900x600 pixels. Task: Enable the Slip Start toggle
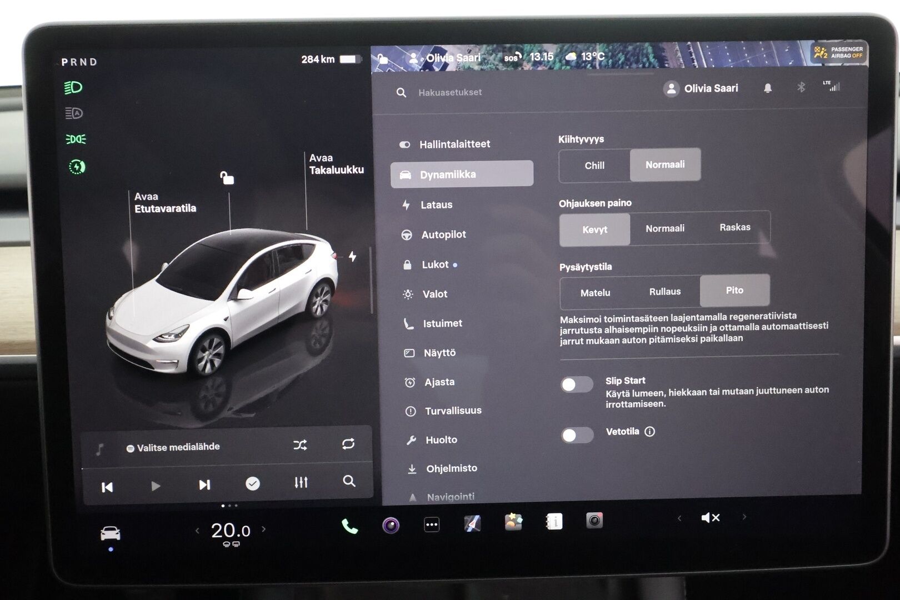577,384
